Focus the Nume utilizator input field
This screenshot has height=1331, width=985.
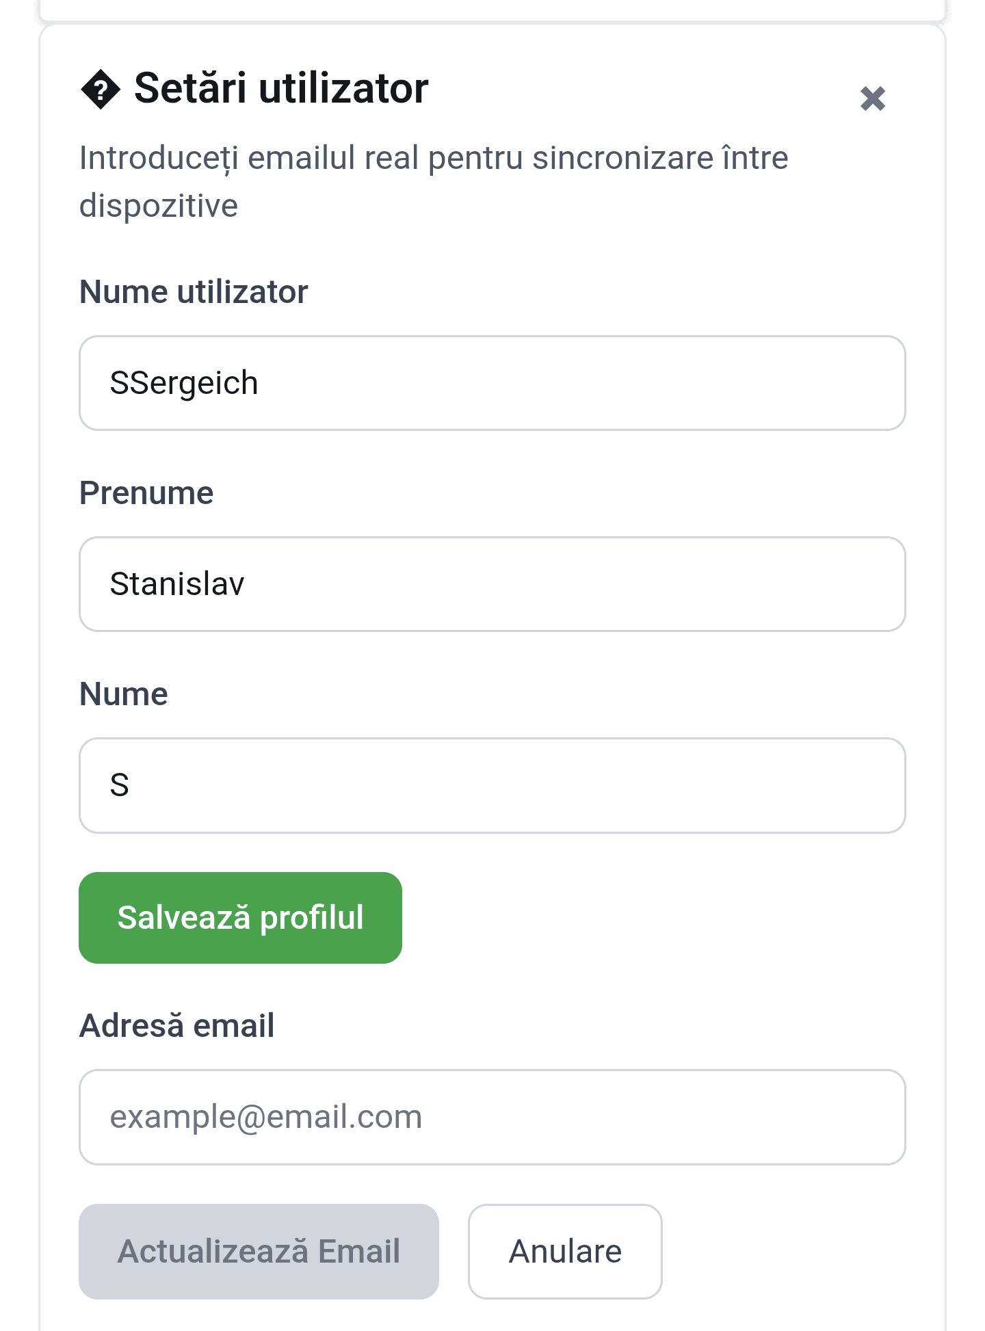[x=492, y=383]
